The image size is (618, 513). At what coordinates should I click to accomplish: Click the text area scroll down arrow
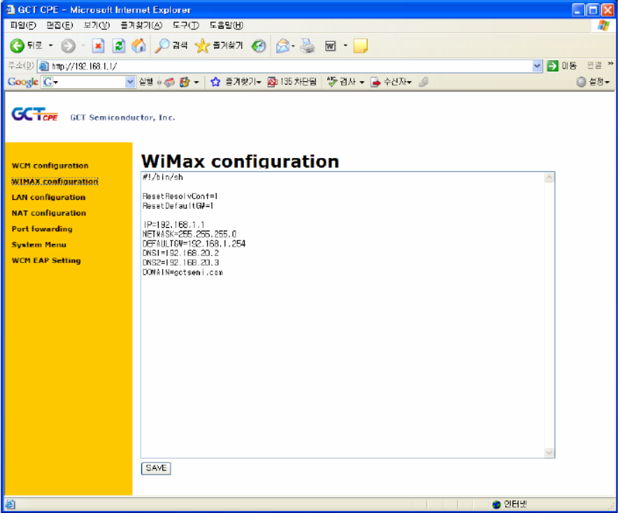pyautogui.click(x=549, y=453)
